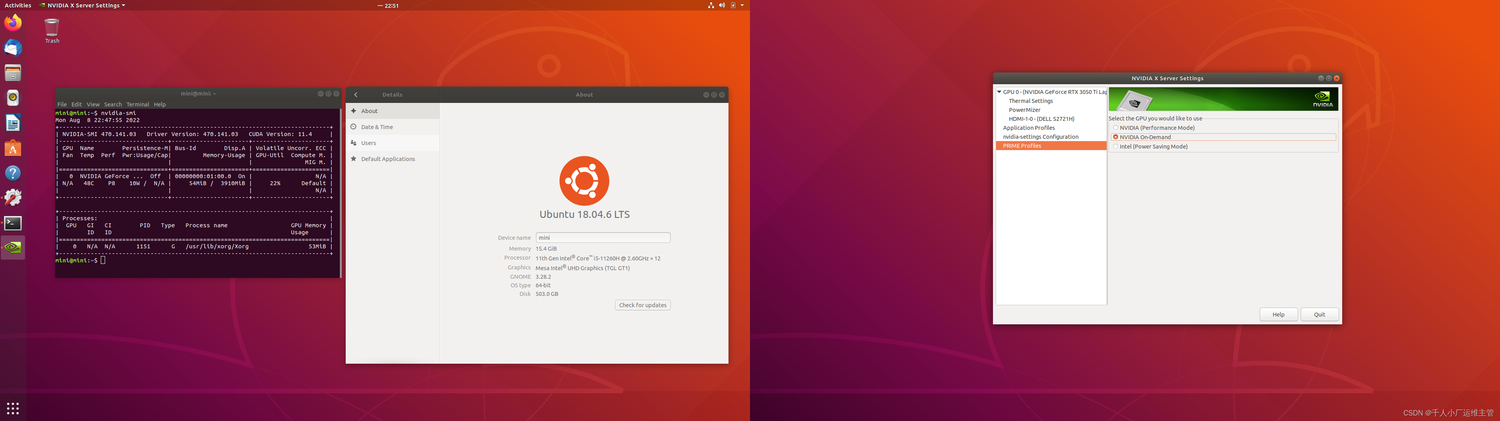
Task: Open LibreOffice Writer from dock
Action: (13, 123)
